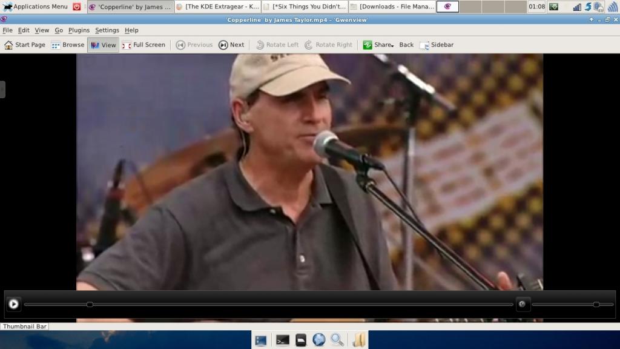The height and width of the screenshot is (349, 620).
Task: Launch the web browser globe icon
Action: (x=318, y=340)
